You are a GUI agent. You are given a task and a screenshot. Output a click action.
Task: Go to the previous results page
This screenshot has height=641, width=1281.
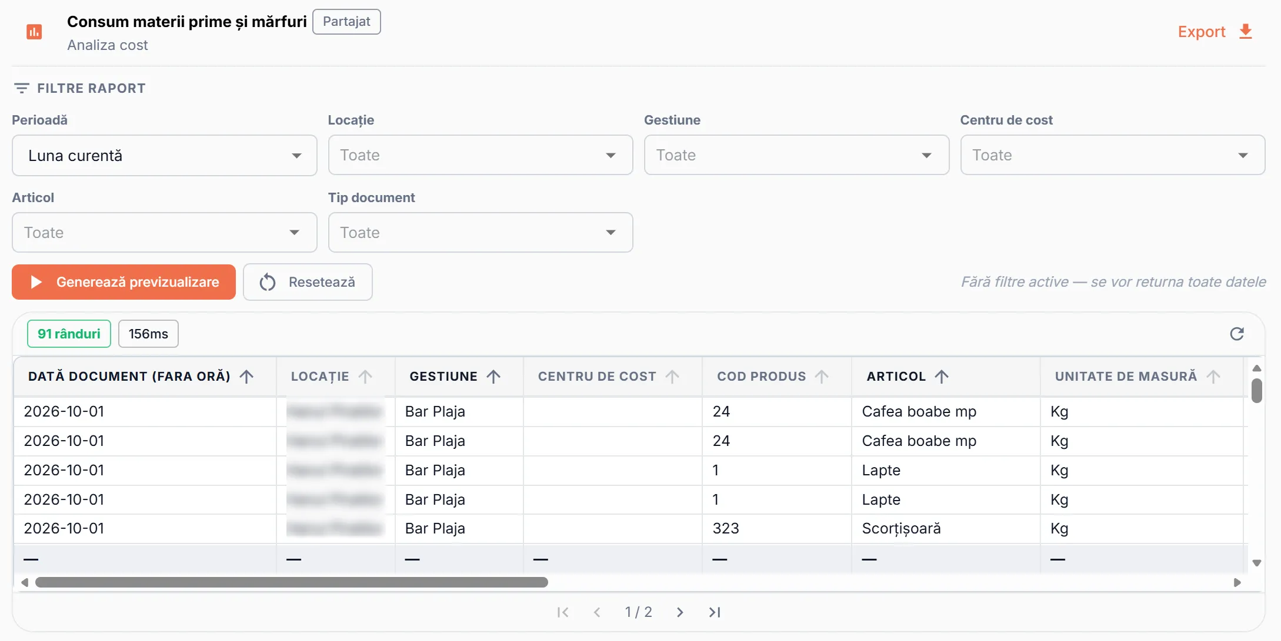597,612
